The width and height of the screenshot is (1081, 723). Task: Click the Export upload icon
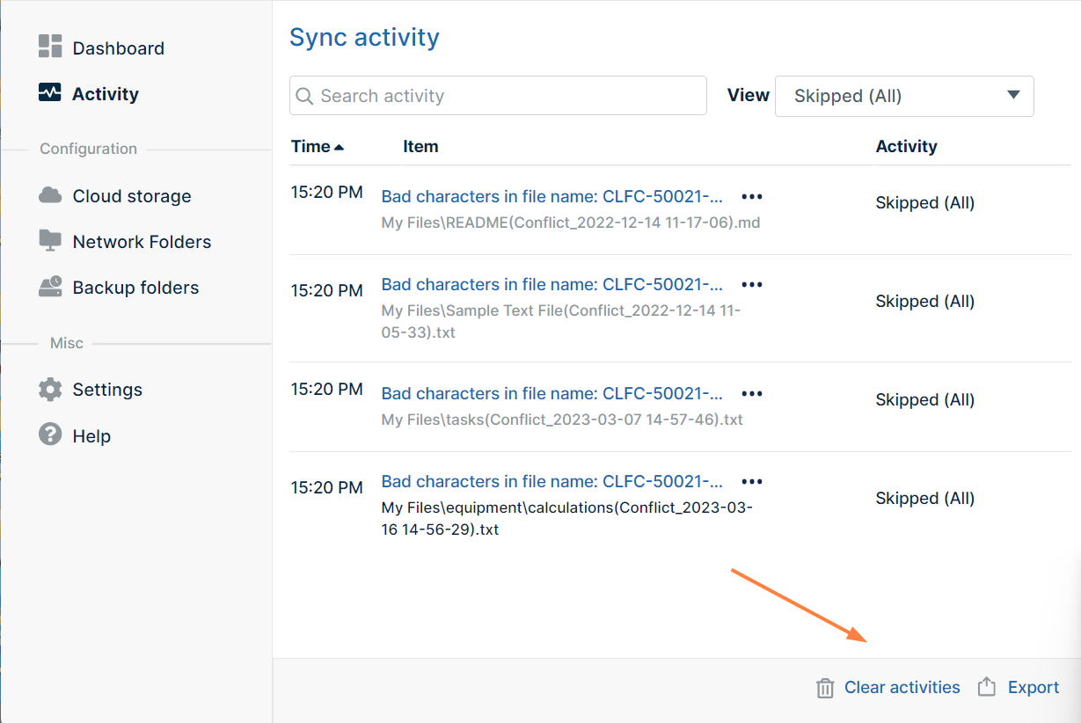pyautogui.click(x=987, y=687)
